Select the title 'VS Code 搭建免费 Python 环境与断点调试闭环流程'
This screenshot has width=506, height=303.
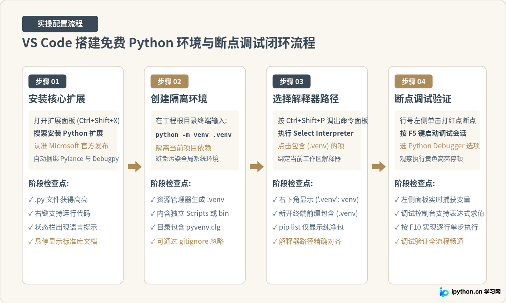pos(169,43)
